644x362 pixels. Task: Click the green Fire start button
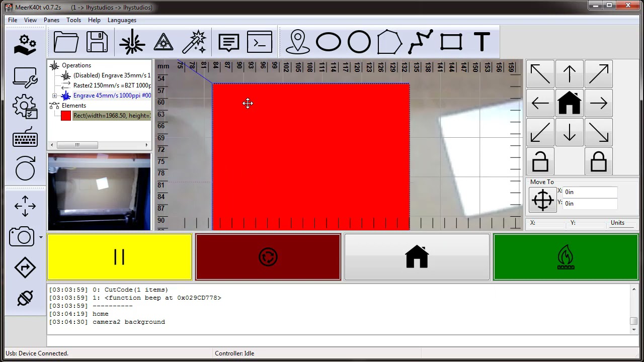pyautogui.click(x=566, y=257)
